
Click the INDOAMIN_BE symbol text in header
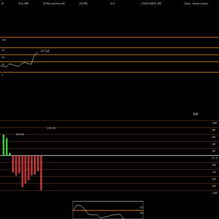click(152, 4)
